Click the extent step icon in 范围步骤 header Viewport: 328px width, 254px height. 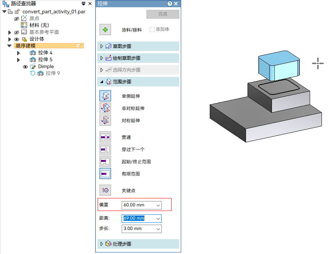coord(108,81)
